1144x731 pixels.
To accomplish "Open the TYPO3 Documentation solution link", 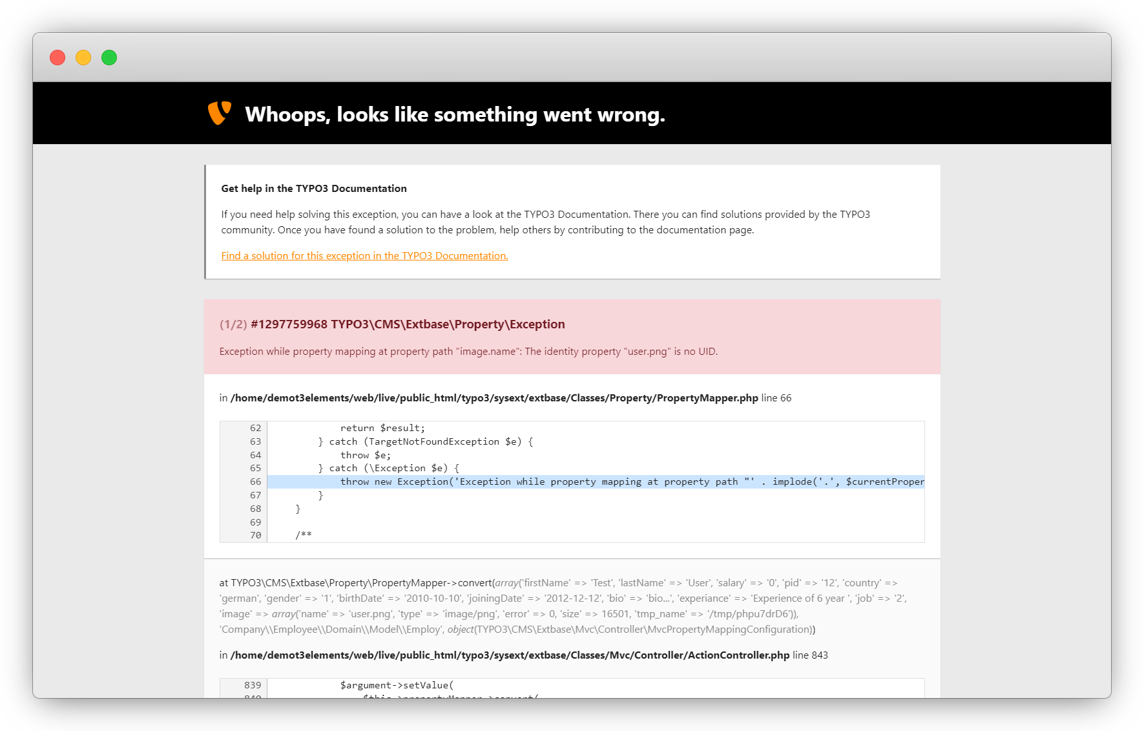I will coord(364,256).
